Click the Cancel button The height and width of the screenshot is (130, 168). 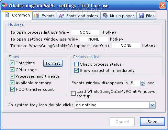coord(122,122)
